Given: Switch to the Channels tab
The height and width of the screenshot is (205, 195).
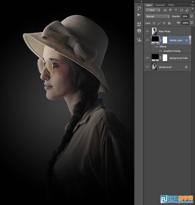Looking at the screenshot, I should click(x=160, y=5).
